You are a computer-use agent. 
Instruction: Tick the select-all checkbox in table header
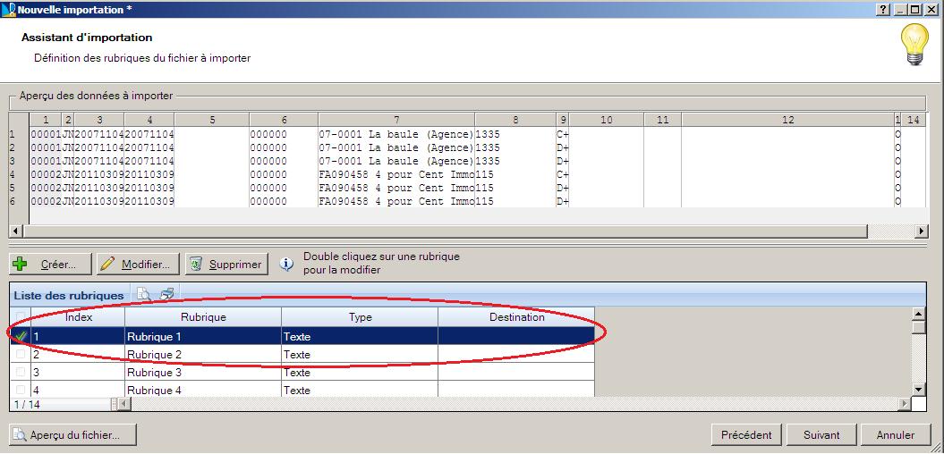[x=21, y=317]
